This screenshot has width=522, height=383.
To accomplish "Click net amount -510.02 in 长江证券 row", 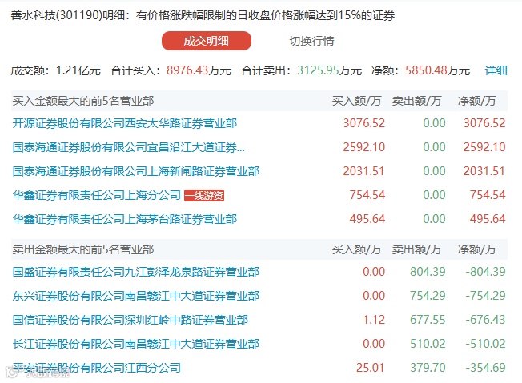I will coord(485,344).
